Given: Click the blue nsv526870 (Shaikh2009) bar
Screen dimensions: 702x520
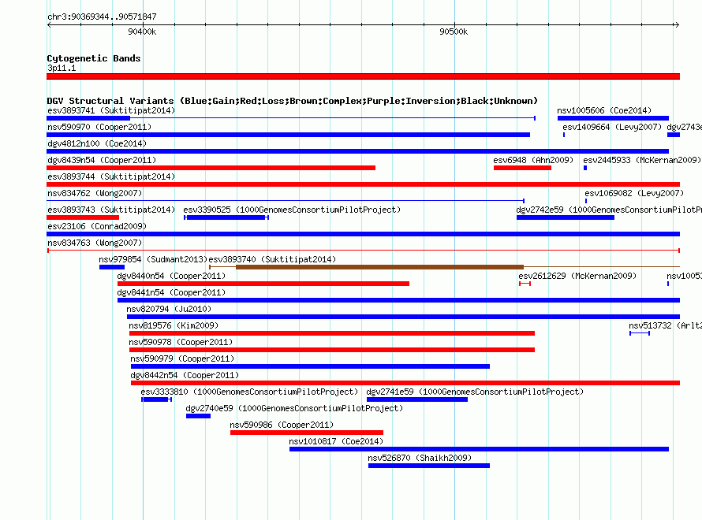Looking at the screenshot, I should [429, 466].
